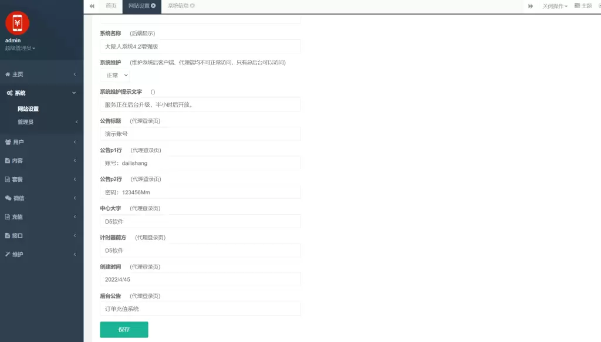Click the 公告标题 input field
The image size is (601, 342).
(x=200, y=134)
